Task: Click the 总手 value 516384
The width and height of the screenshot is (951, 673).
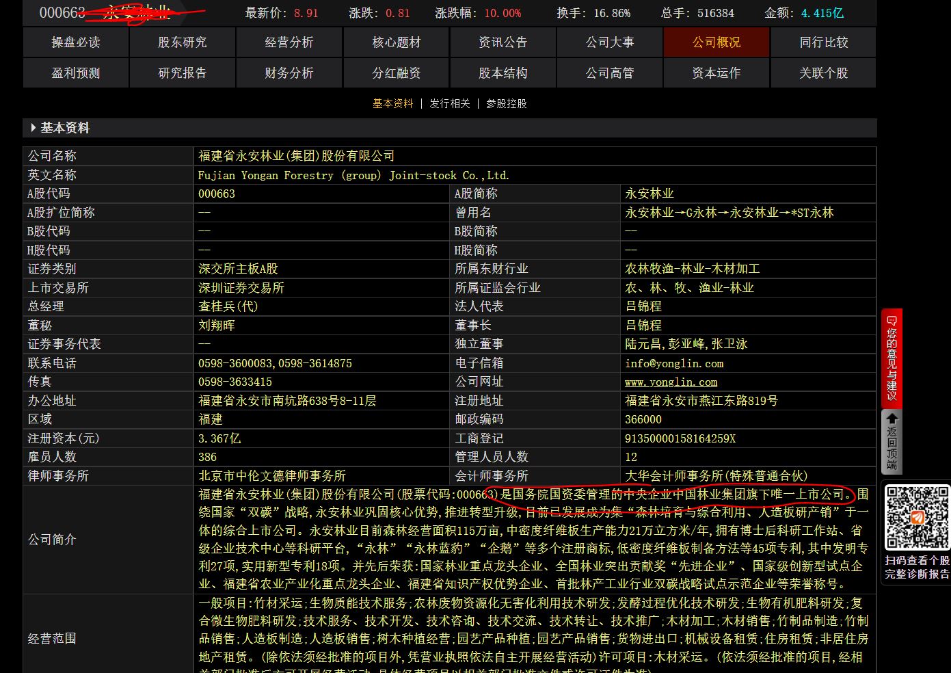Action: [716, 13]
